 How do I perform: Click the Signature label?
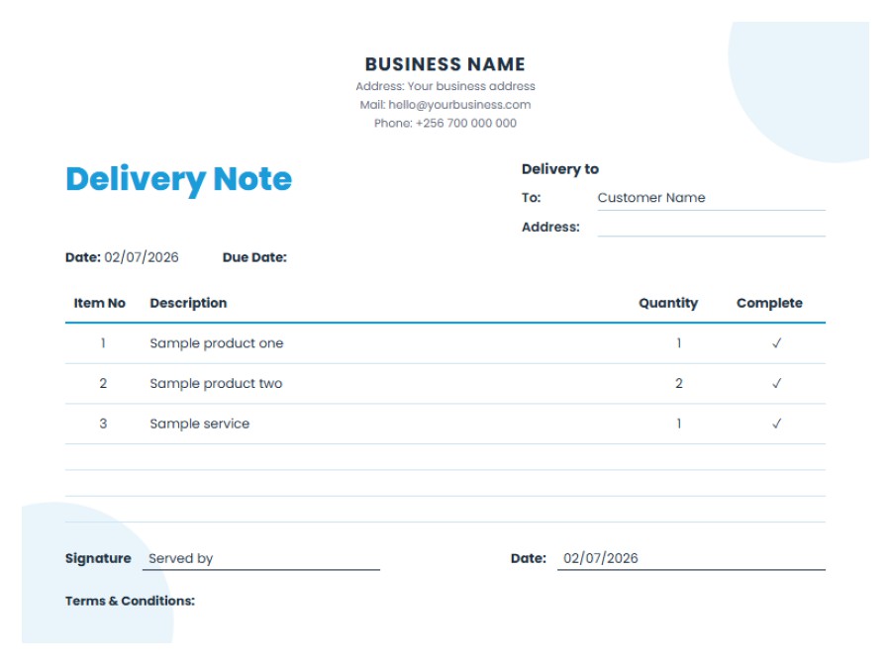coord(98,559)
